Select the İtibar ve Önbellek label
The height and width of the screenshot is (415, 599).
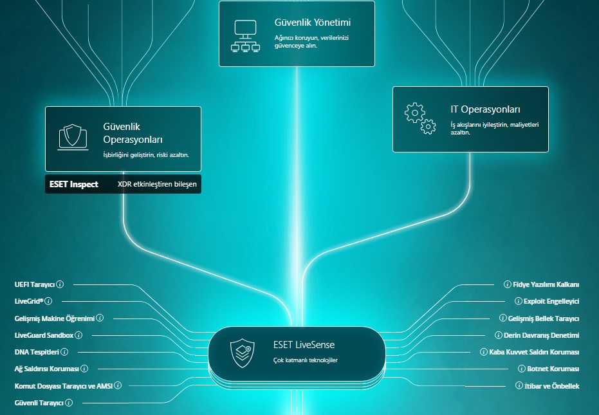click(551, 386)
